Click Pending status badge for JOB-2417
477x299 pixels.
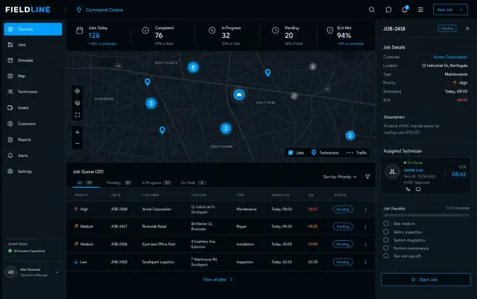coord(343,227)
